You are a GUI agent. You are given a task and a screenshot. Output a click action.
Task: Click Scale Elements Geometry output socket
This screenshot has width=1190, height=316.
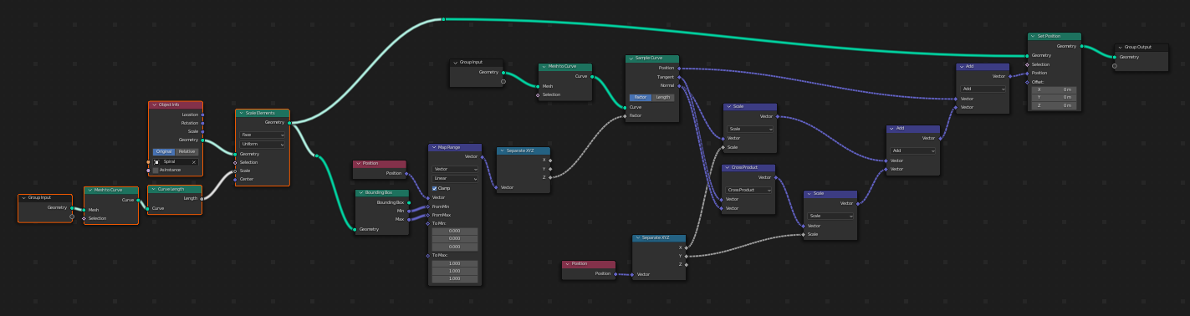289,122
